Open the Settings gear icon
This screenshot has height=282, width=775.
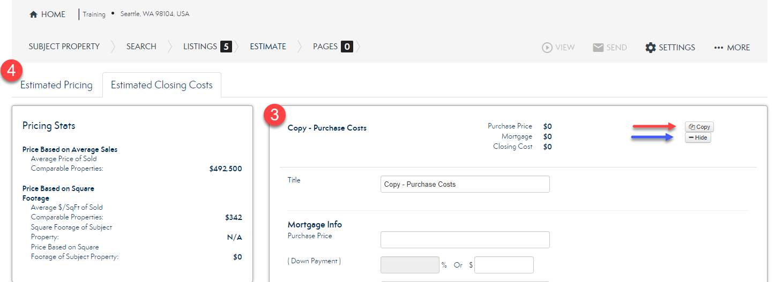pos(650,48)
